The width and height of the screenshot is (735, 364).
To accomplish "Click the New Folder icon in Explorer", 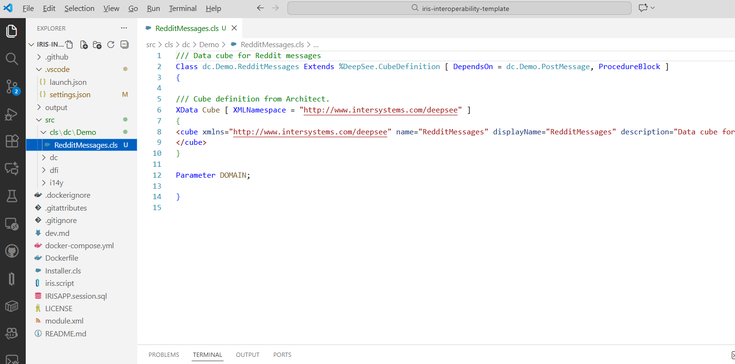I will pos(97,45).
